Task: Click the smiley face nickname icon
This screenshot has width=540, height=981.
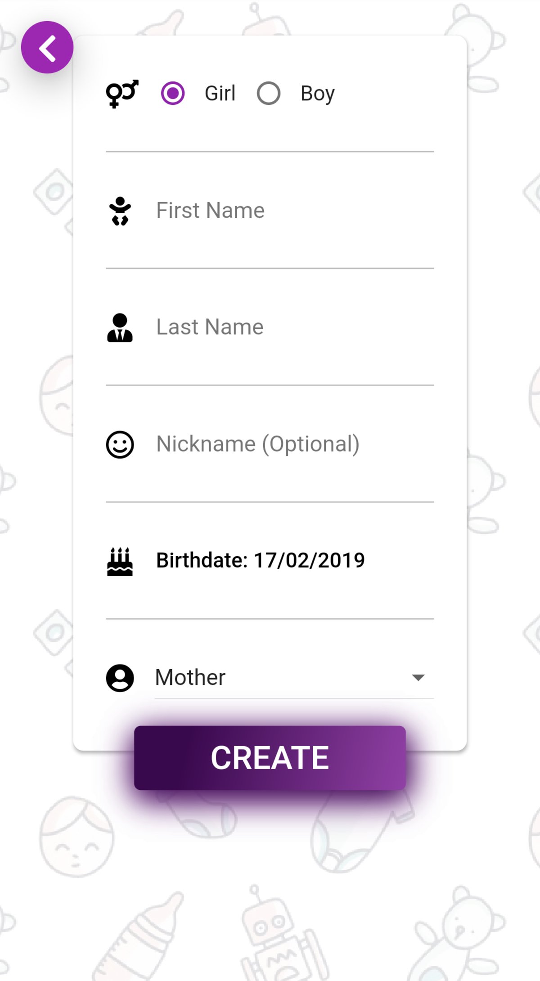Action: pos(120,445)
